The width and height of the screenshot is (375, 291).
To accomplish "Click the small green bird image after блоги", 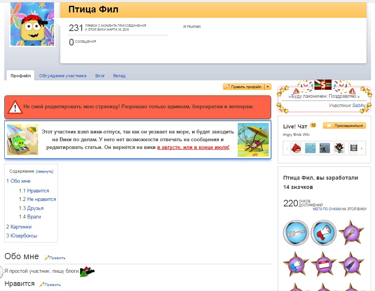I will point(87,272).
